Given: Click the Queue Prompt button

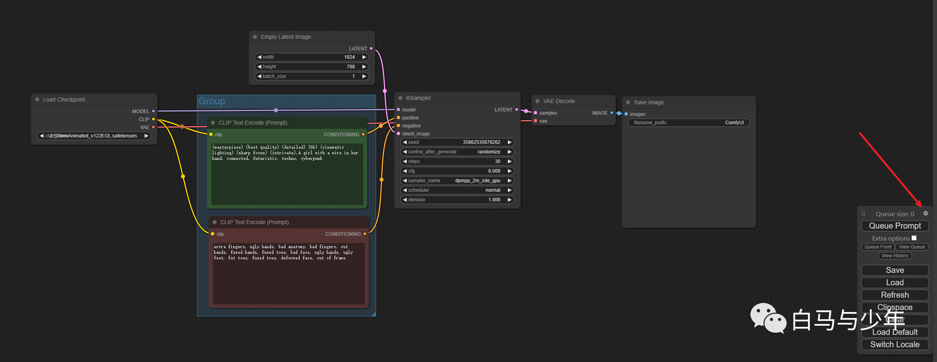Looking at the screenshot, I should [895, 226].
